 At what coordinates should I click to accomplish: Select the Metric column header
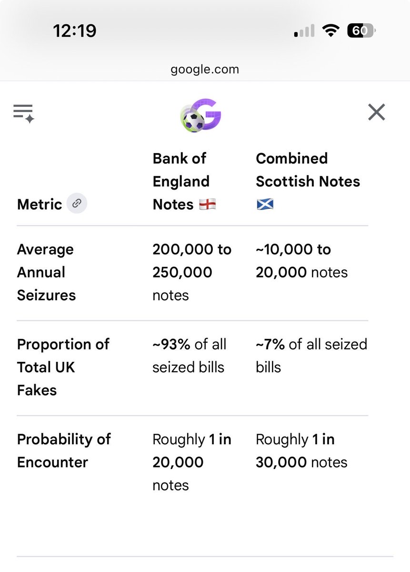(40, 204)
